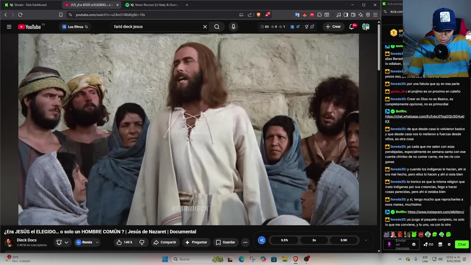Viewport: 471px width, 265px height.
Task: Open the Windows Start button
Action: click(x=165, y=259)
